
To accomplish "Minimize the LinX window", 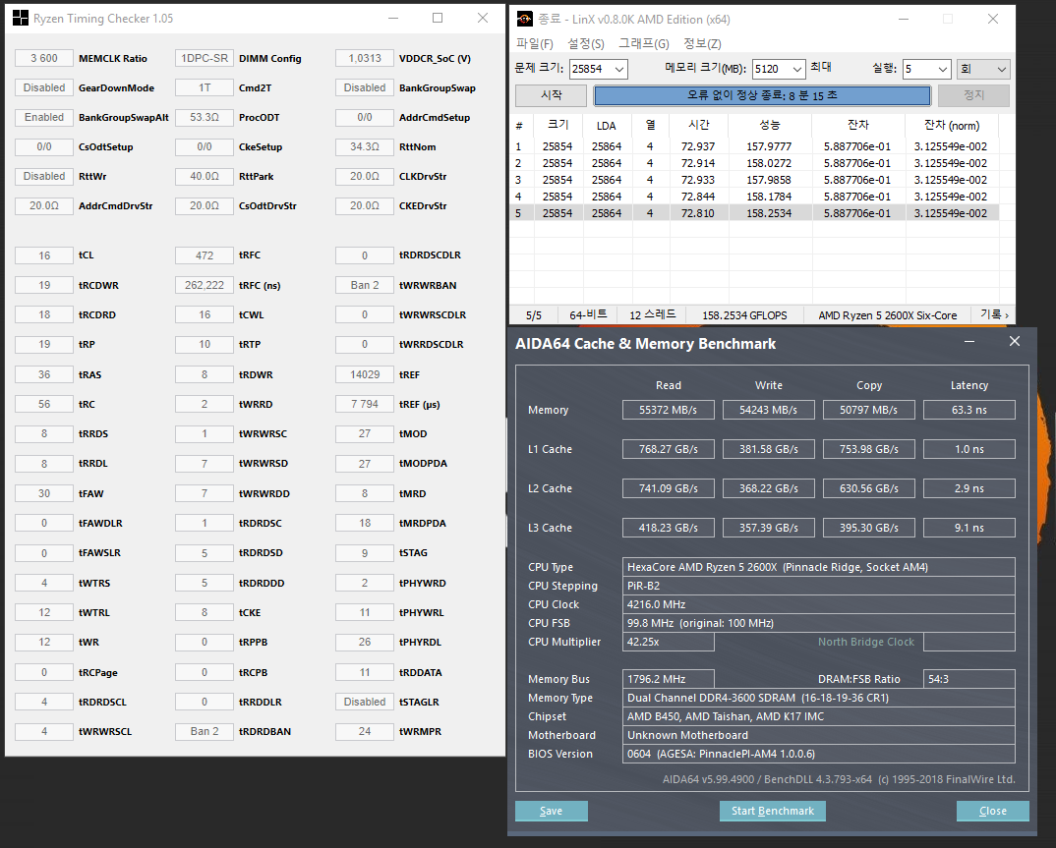I will (904, 19).
